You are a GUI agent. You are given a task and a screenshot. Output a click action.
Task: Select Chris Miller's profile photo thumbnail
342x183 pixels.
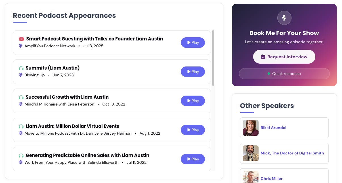coord(251,177)
